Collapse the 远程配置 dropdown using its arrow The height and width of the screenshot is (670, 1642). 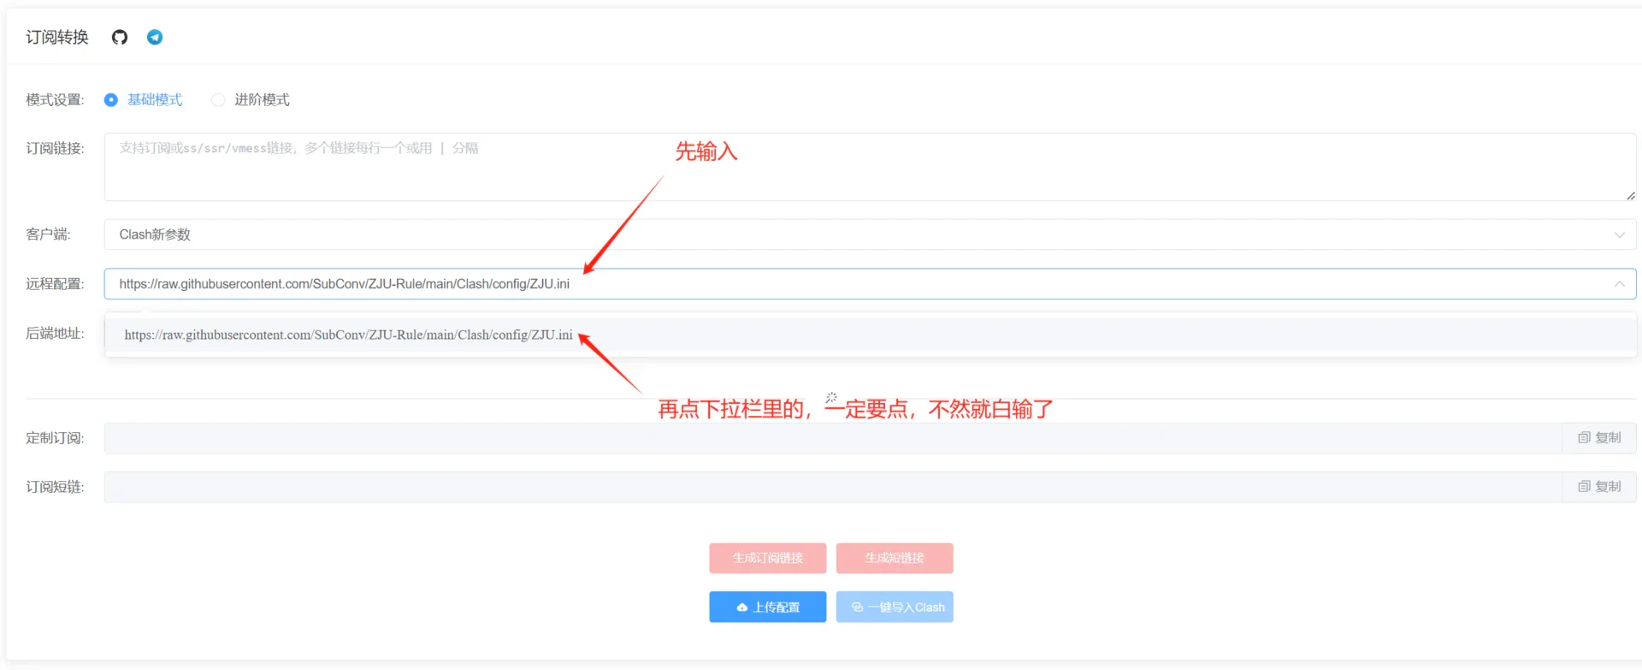[x=1619, y=284]
